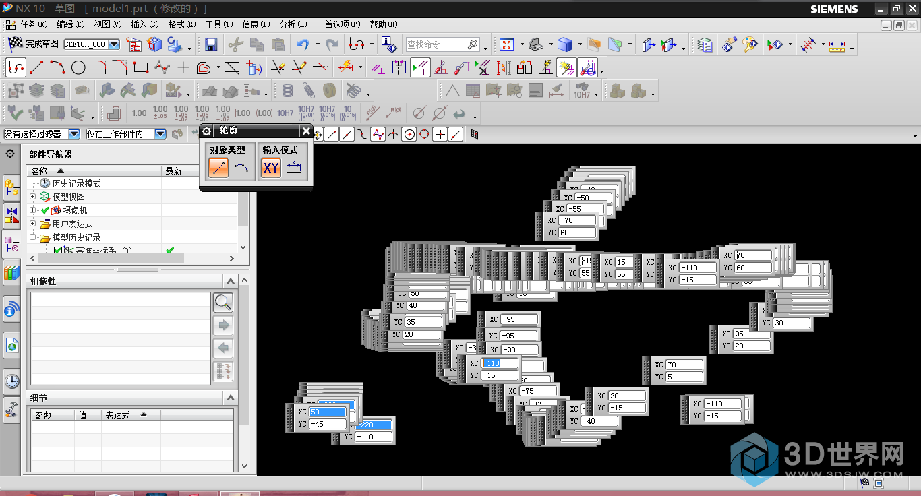Toggle parameter input mode in Profile dialog
The image size is (921, 496).
click(293, 168)
